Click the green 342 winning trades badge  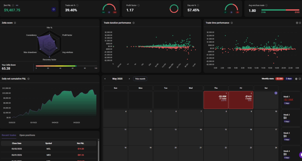point(104,12)
